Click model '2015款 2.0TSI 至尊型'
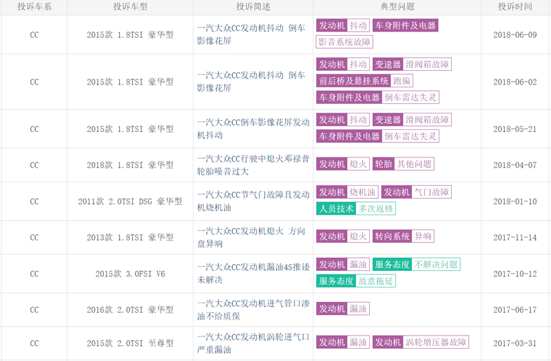The height and width of the screenshot is (361, 551). (130, 343)
